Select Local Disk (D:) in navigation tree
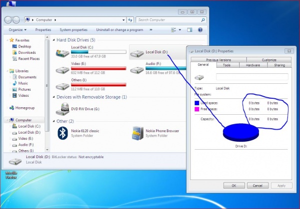 pos(29,132)
